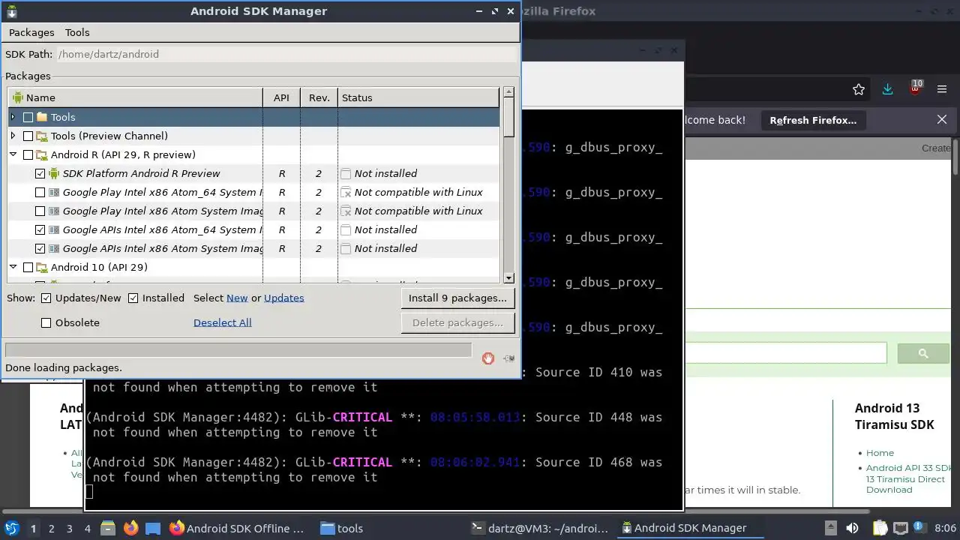The width and height of the screenshot is (960, 540).
Task: Click the SDK Manager progress bar
Action: point(238,350)
